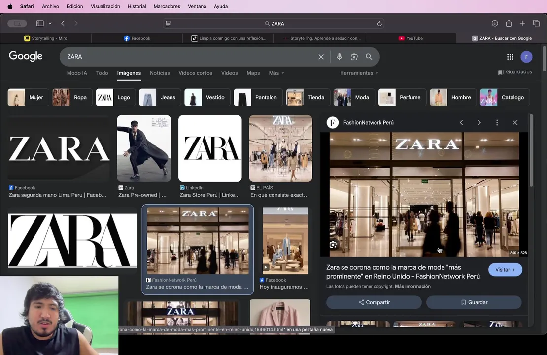
Task: Reload the current page
Action: tap(379, 23)
